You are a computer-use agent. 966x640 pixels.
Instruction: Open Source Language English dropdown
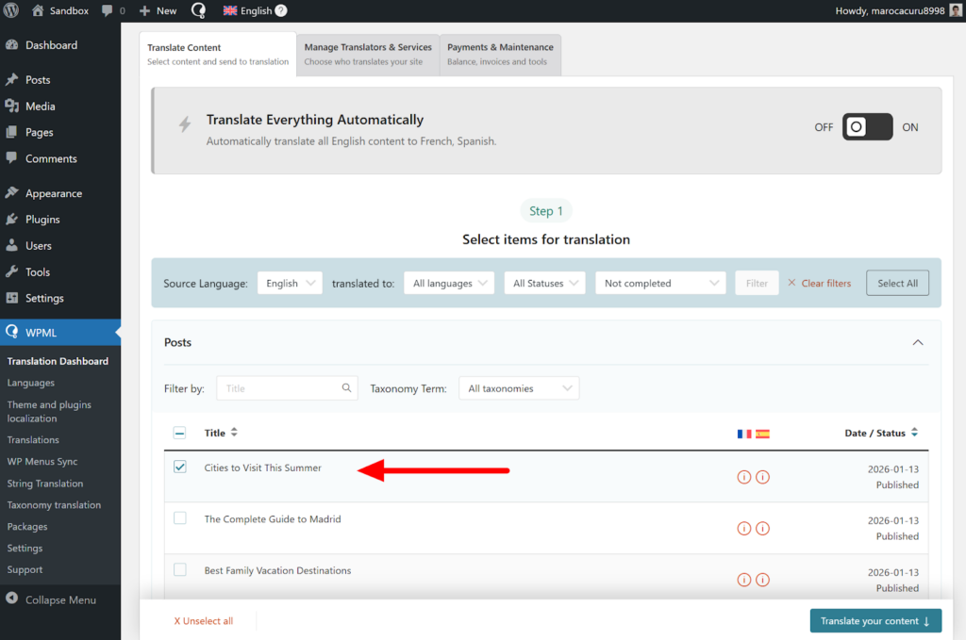tap(290, 283)
